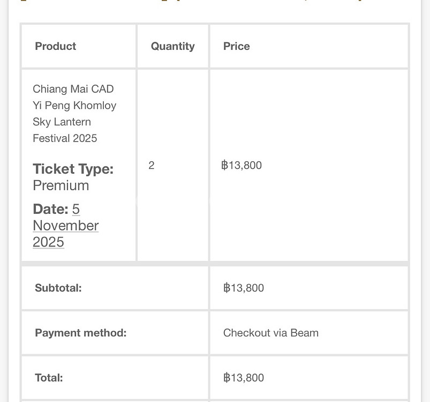Click the Total label

pyautogui.click(x=49, y=378)
